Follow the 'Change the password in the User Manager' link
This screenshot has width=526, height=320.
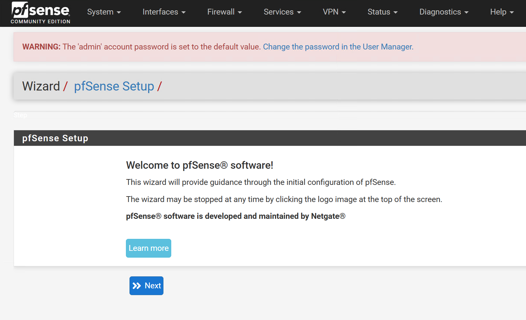coord(338,47)
